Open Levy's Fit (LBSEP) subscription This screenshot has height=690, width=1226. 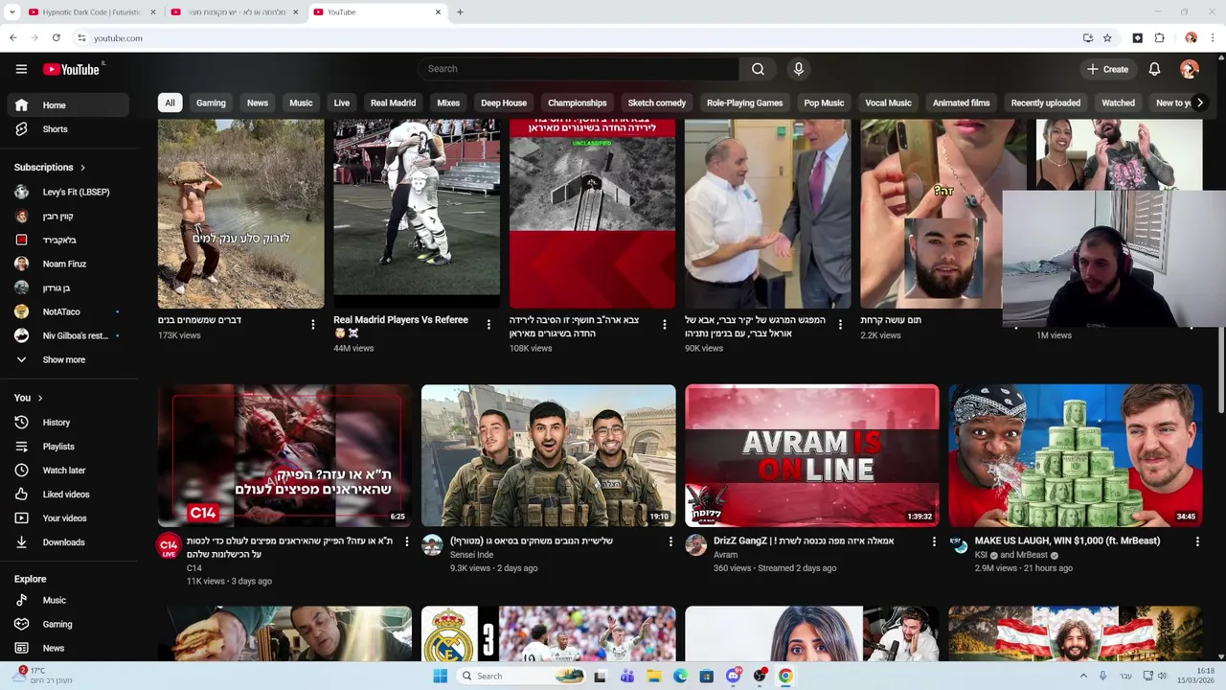[68, 192]
